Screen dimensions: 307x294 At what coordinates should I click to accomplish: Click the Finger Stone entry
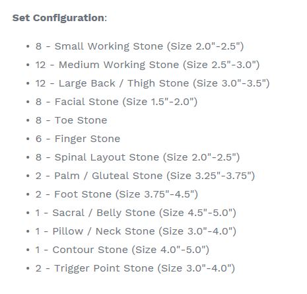point(78,139)
